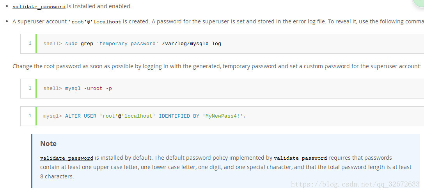The width and height of the screenshot is (424, 192).
Task: Click the IDENTIFIED BY keywords in code
Action: coord(179,116)
